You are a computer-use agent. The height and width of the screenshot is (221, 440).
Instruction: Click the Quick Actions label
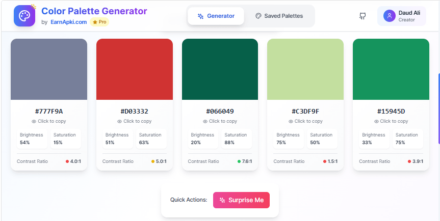[x=189, y=200]
